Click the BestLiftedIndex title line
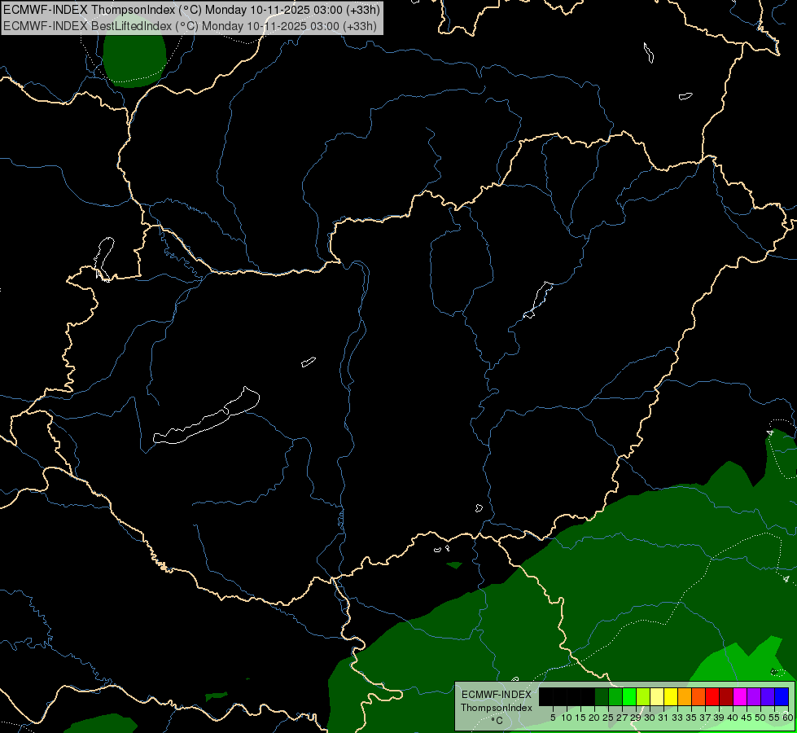Image resolution: width=797 pixels, height=733 pixels. pos(190,26)
